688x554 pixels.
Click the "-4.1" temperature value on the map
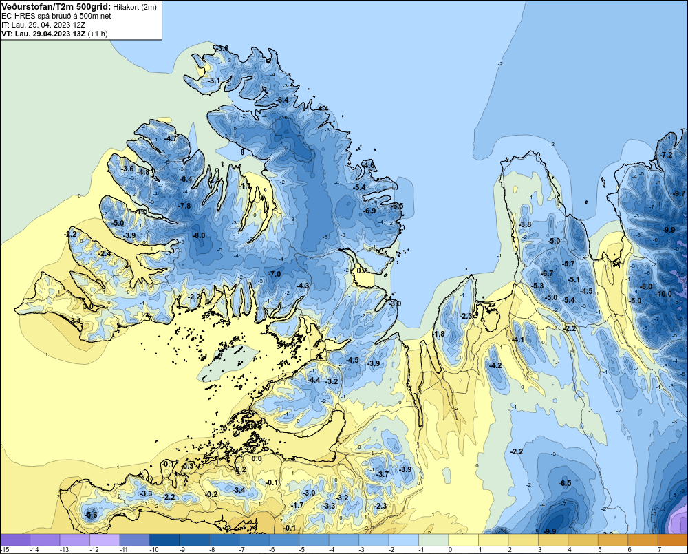(x=518, y=339)
